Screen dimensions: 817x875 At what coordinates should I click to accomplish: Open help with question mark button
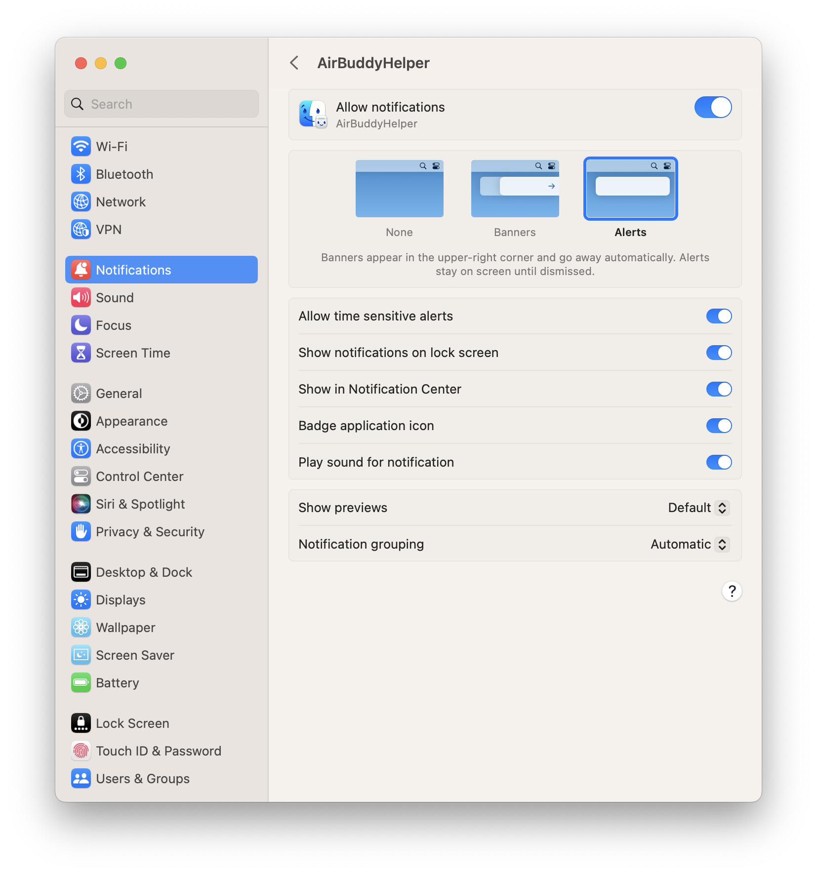point(732,591)
